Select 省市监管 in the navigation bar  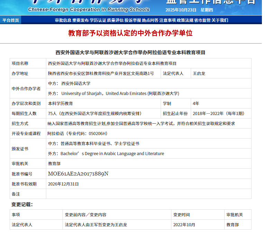coord(202,20)
